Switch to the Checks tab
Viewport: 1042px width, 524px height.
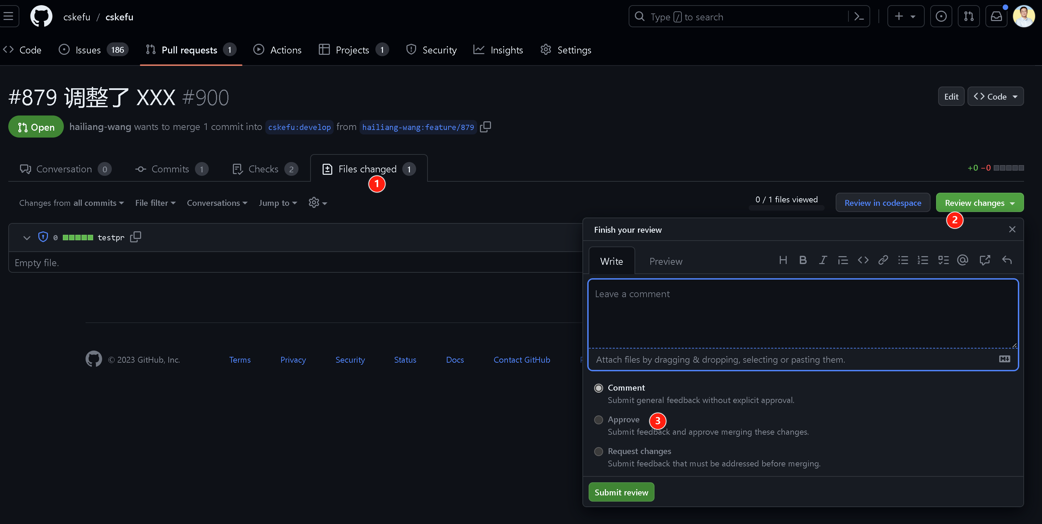265,169
